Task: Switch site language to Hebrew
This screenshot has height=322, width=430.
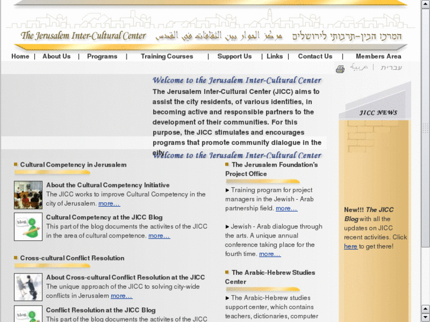Action: pyautogui.click(x=391, y=67)
